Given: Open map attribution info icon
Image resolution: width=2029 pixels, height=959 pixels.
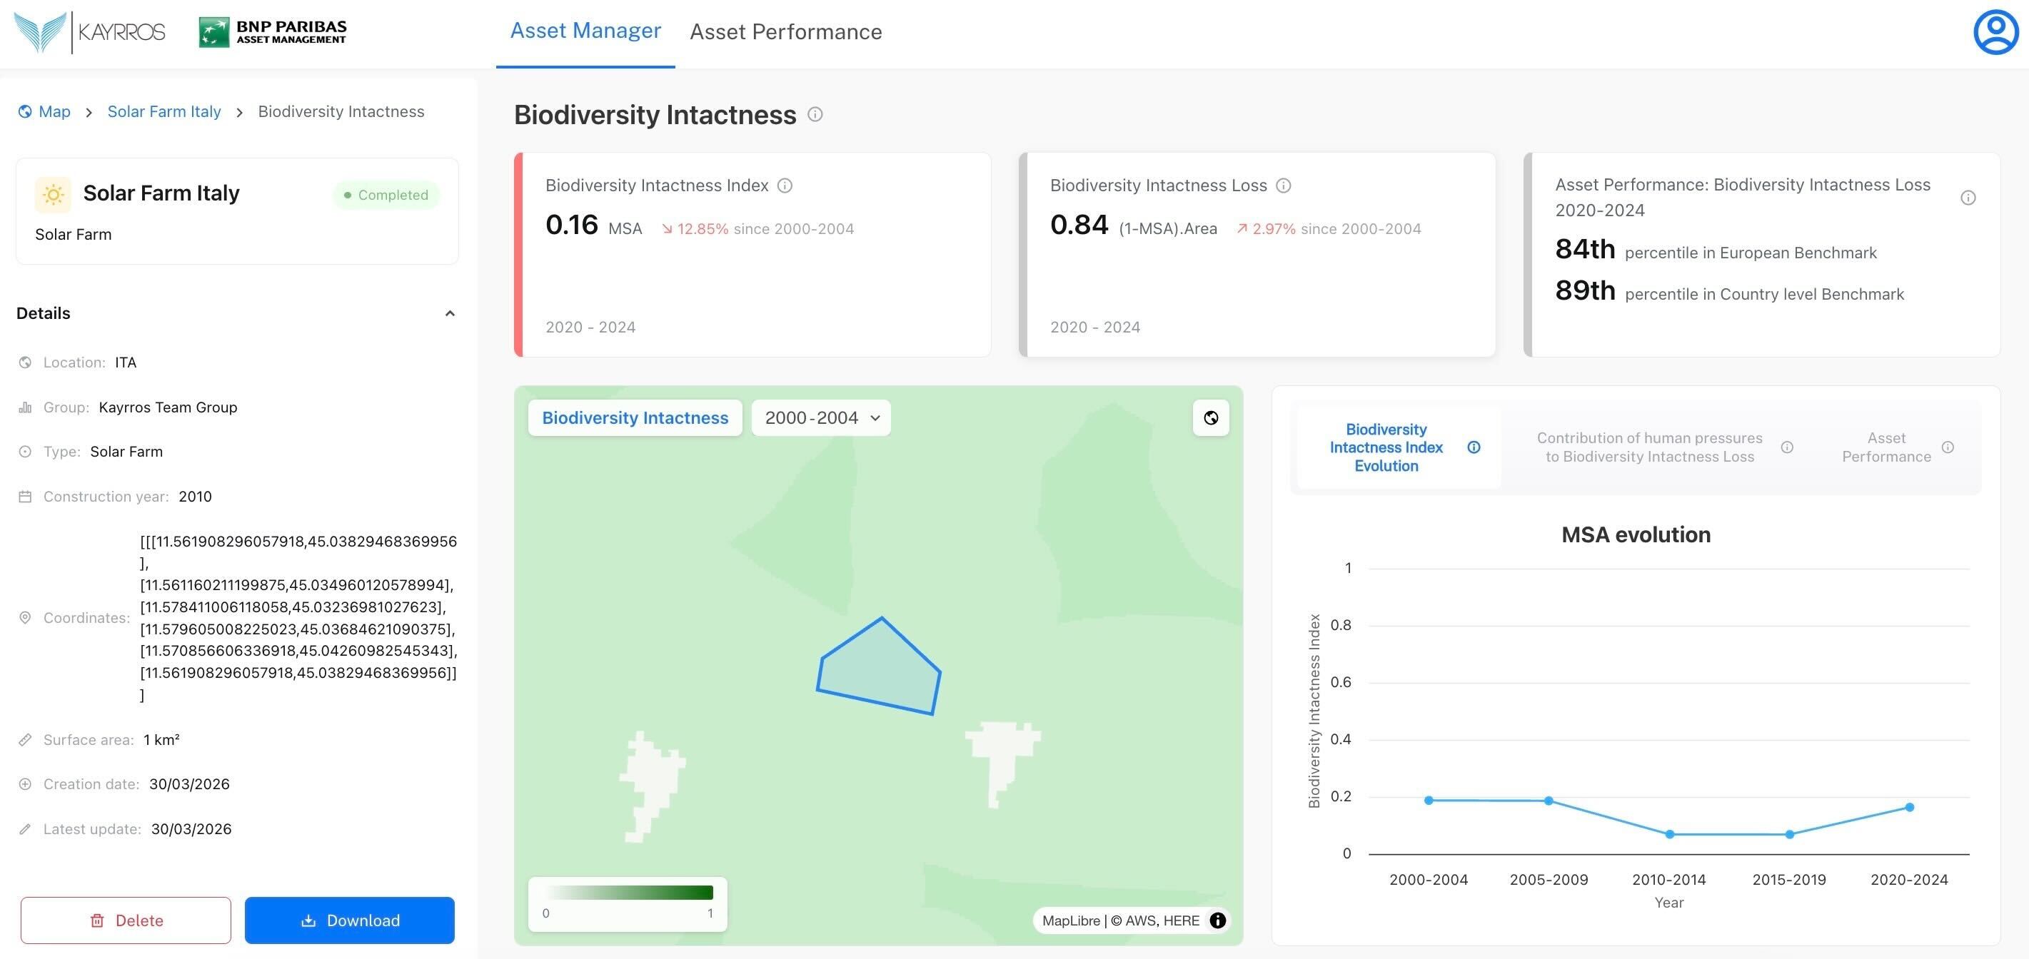Looking at the screenshot, I should pos(1218,920).
